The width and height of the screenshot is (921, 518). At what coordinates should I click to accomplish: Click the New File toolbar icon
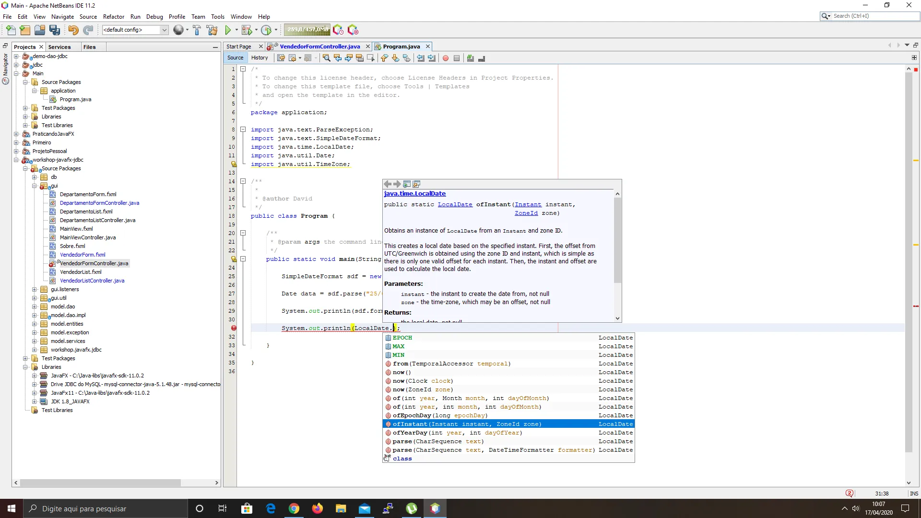coord(11,30)
